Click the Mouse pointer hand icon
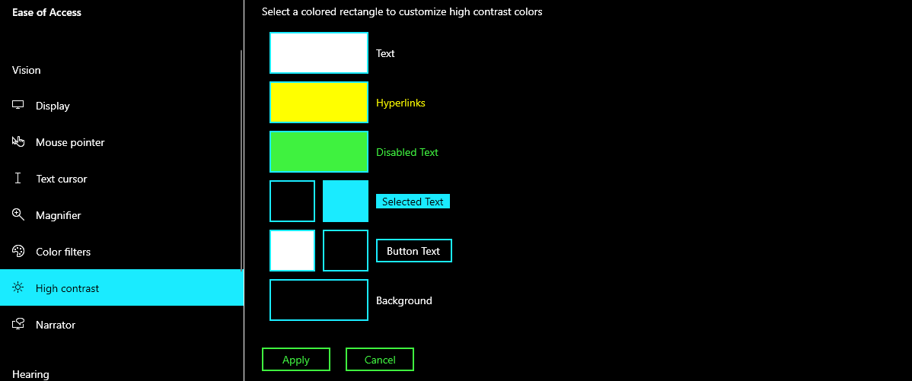 tap(18, 141)
